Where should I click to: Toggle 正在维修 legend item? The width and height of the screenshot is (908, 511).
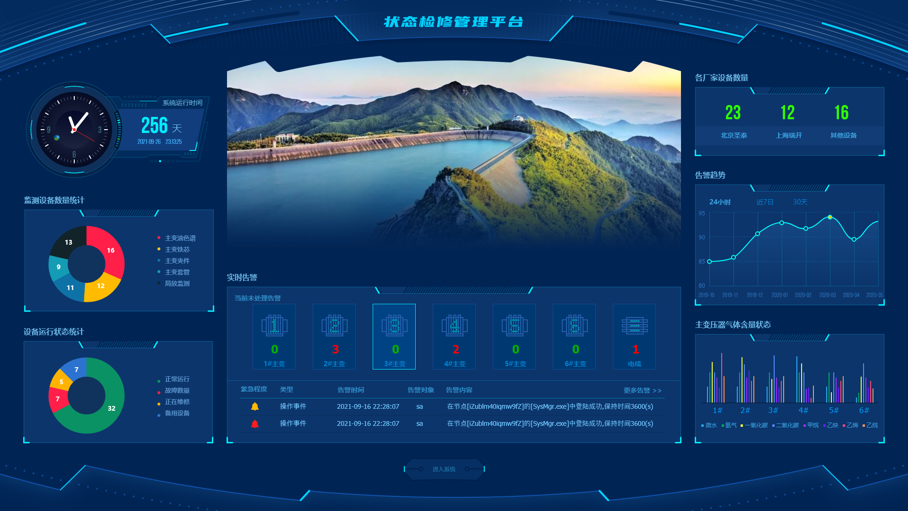(x=174, y=402)
